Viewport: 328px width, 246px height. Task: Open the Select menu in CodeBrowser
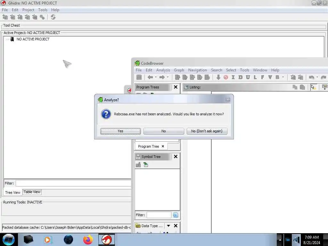231,70
